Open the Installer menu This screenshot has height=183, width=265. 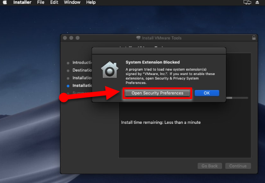[x=22, y=3]
